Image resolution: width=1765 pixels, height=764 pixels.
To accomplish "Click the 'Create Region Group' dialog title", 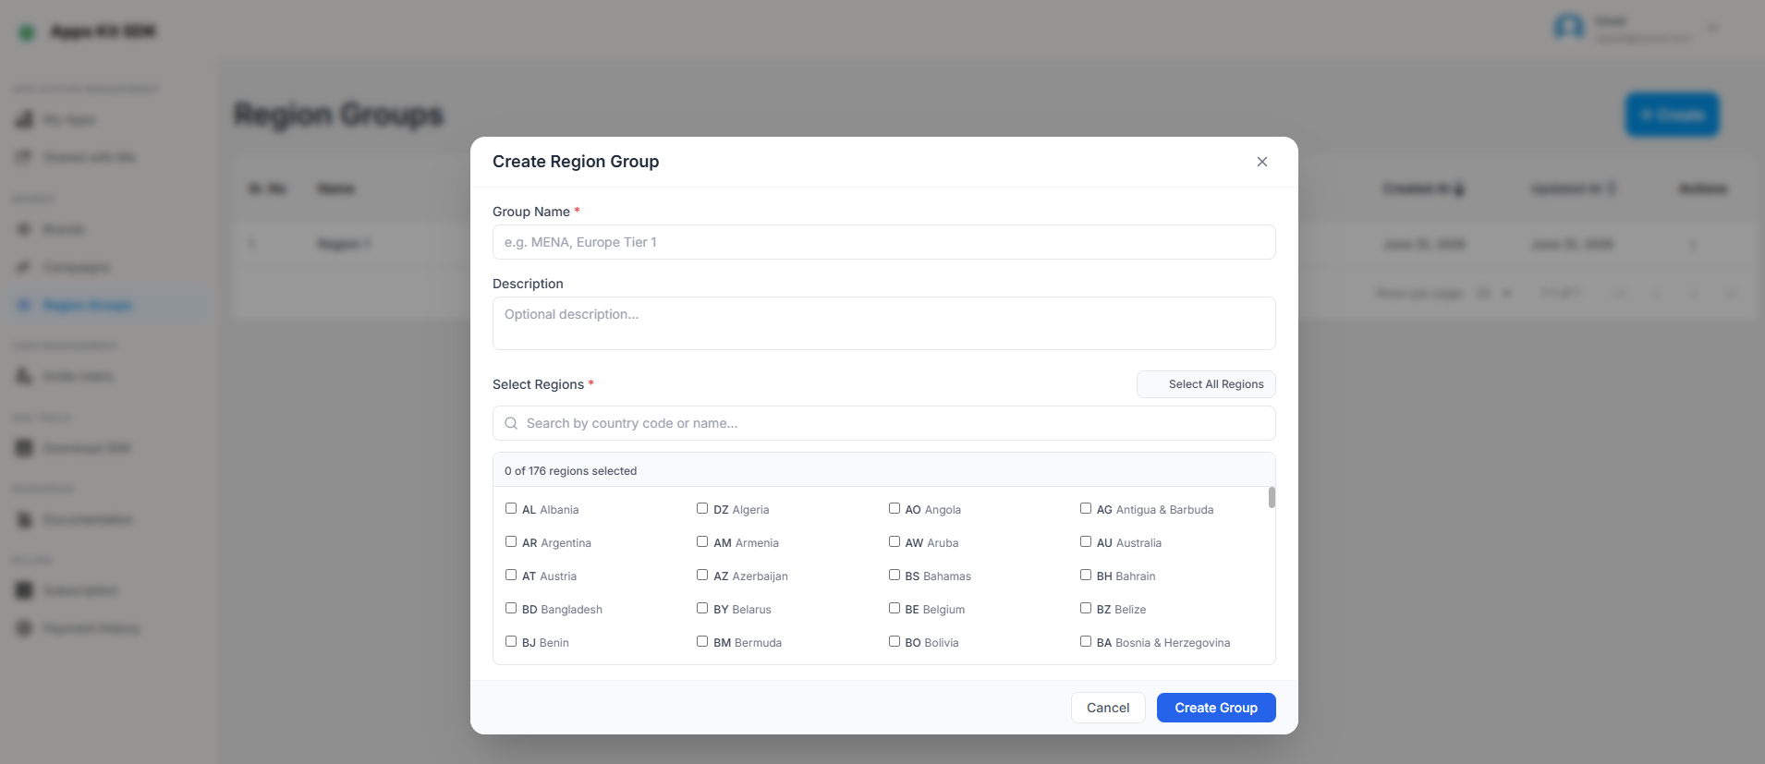I will (x=576, y=162).
